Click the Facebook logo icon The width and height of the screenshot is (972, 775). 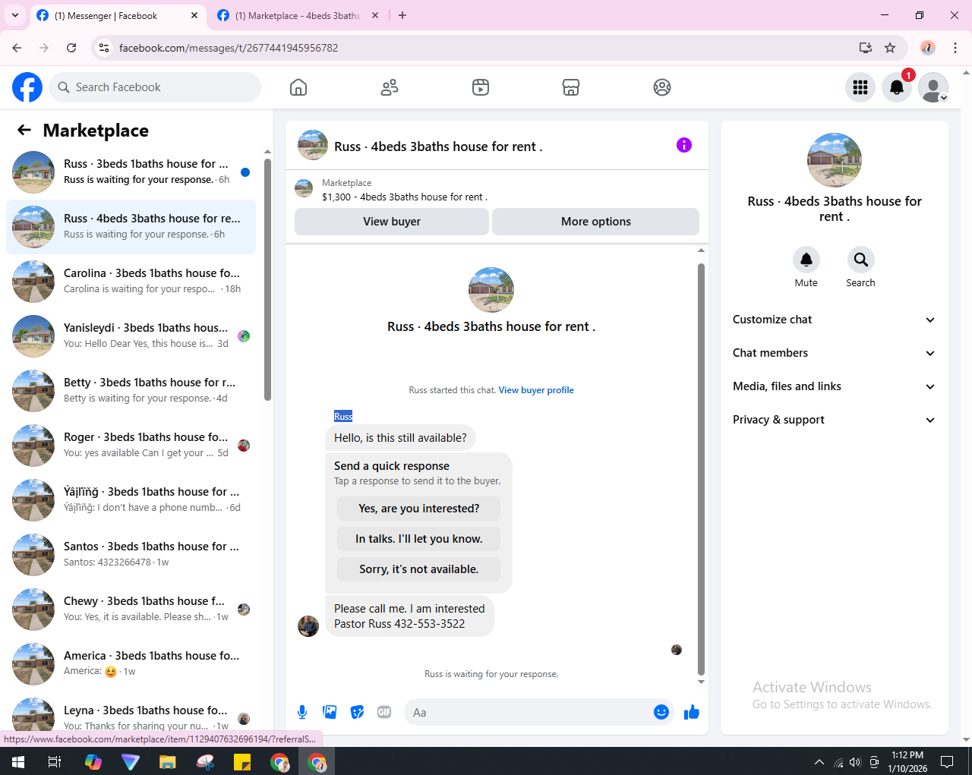point(27,87)
